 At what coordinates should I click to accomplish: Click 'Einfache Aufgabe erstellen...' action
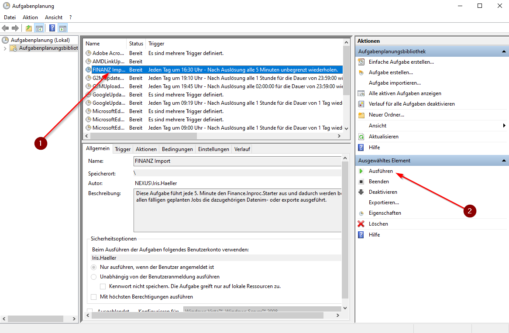point(401,62)
